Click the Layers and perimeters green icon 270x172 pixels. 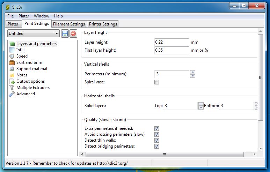pos(12,44)
